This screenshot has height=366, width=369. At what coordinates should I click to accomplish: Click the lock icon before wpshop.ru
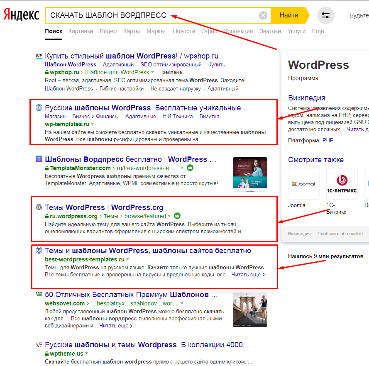[47, 72]
